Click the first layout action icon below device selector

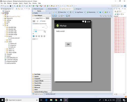click(x=53, y=16)
